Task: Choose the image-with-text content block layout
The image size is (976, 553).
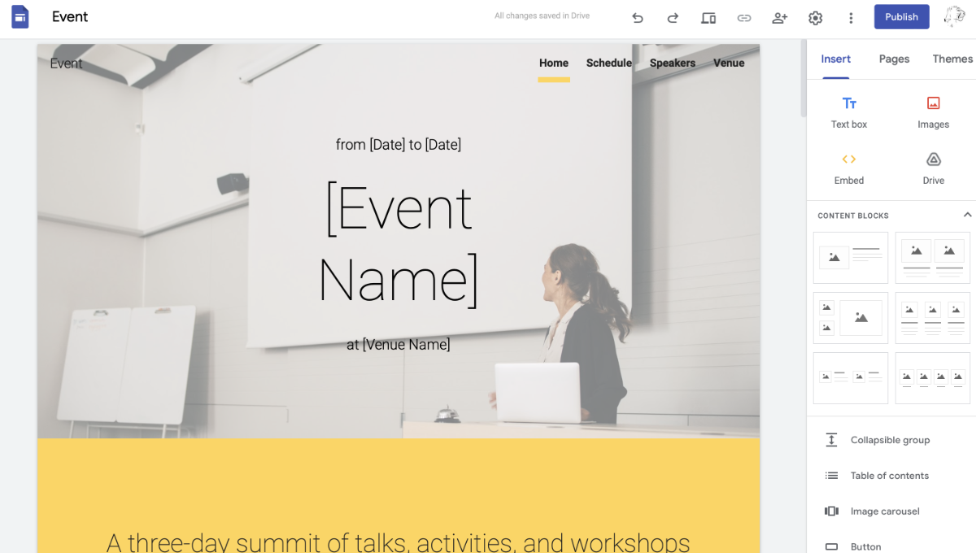Action: click(851, 257)
